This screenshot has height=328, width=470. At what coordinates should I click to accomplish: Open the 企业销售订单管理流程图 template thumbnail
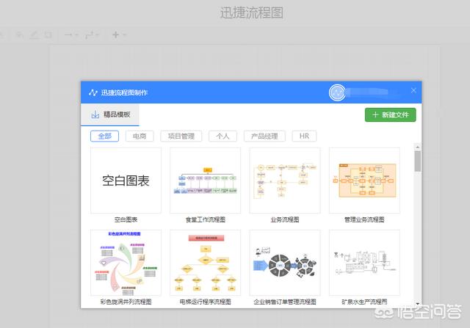click(x=285, y=263)
